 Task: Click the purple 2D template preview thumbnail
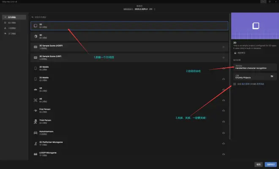pos(255,26)
